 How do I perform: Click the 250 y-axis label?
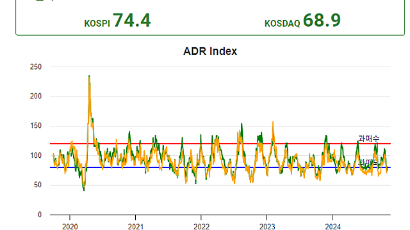[36, 66]
